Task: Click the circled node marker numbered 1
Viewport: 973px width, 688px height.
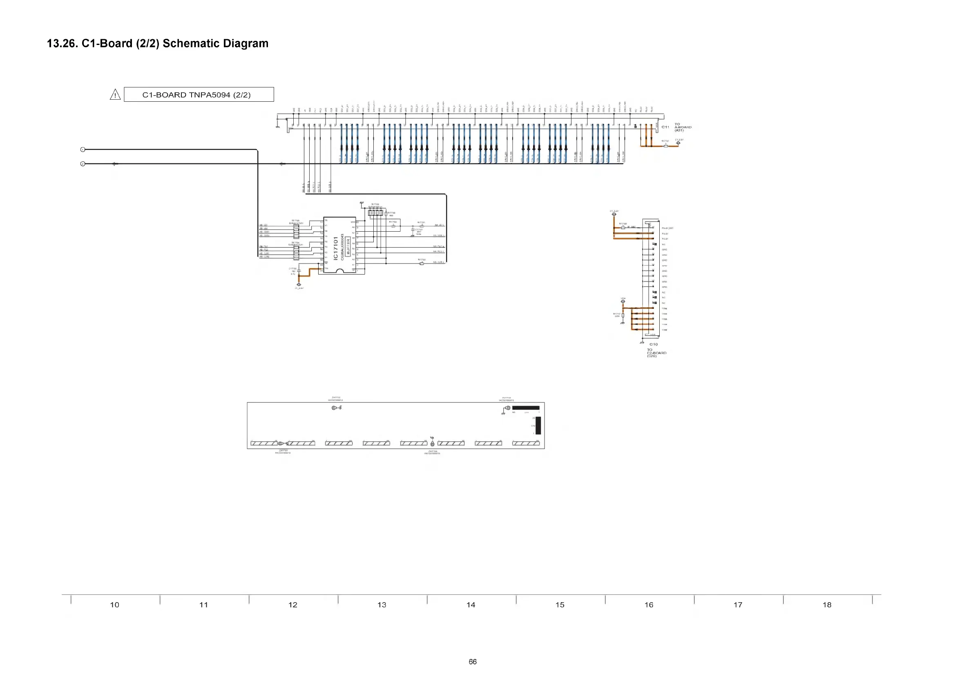Action: [x=83, y=150]
